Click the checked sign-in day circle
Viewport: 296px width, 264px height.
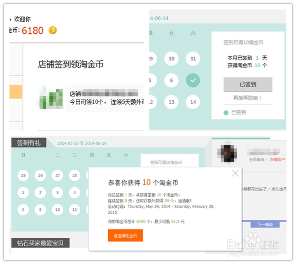(193, 80)
